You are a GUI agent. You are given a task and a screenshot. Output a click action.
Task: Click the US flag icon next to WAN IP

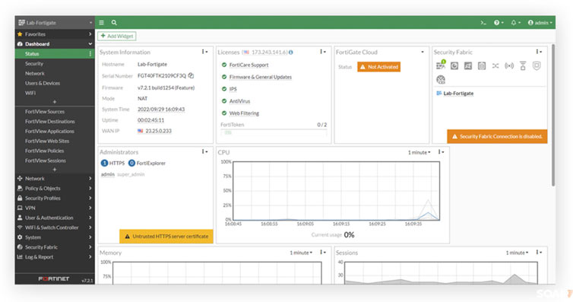(x=141, y=131)
